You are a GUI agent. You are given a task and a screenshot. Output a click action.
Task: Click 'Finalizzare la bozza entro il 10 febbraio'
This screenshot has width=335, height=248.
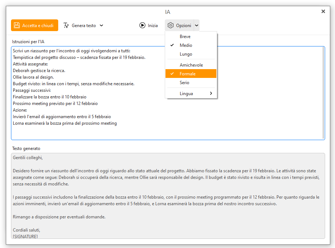[x=49, y=97]
